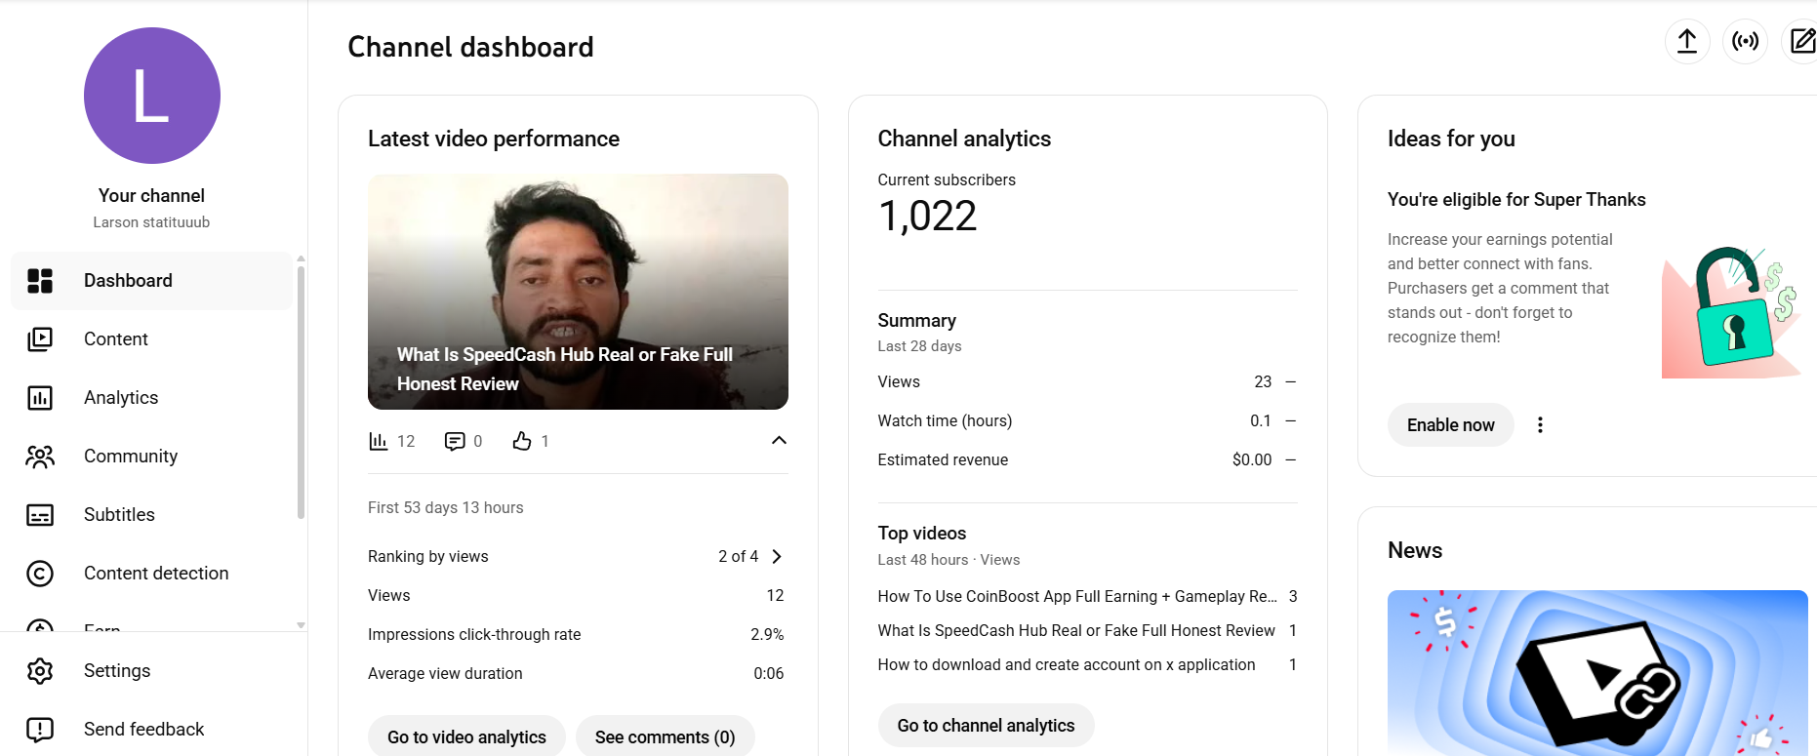Open Content detection copyright icon in sidebar
The image size is (1817, 756).
[40, 573]
